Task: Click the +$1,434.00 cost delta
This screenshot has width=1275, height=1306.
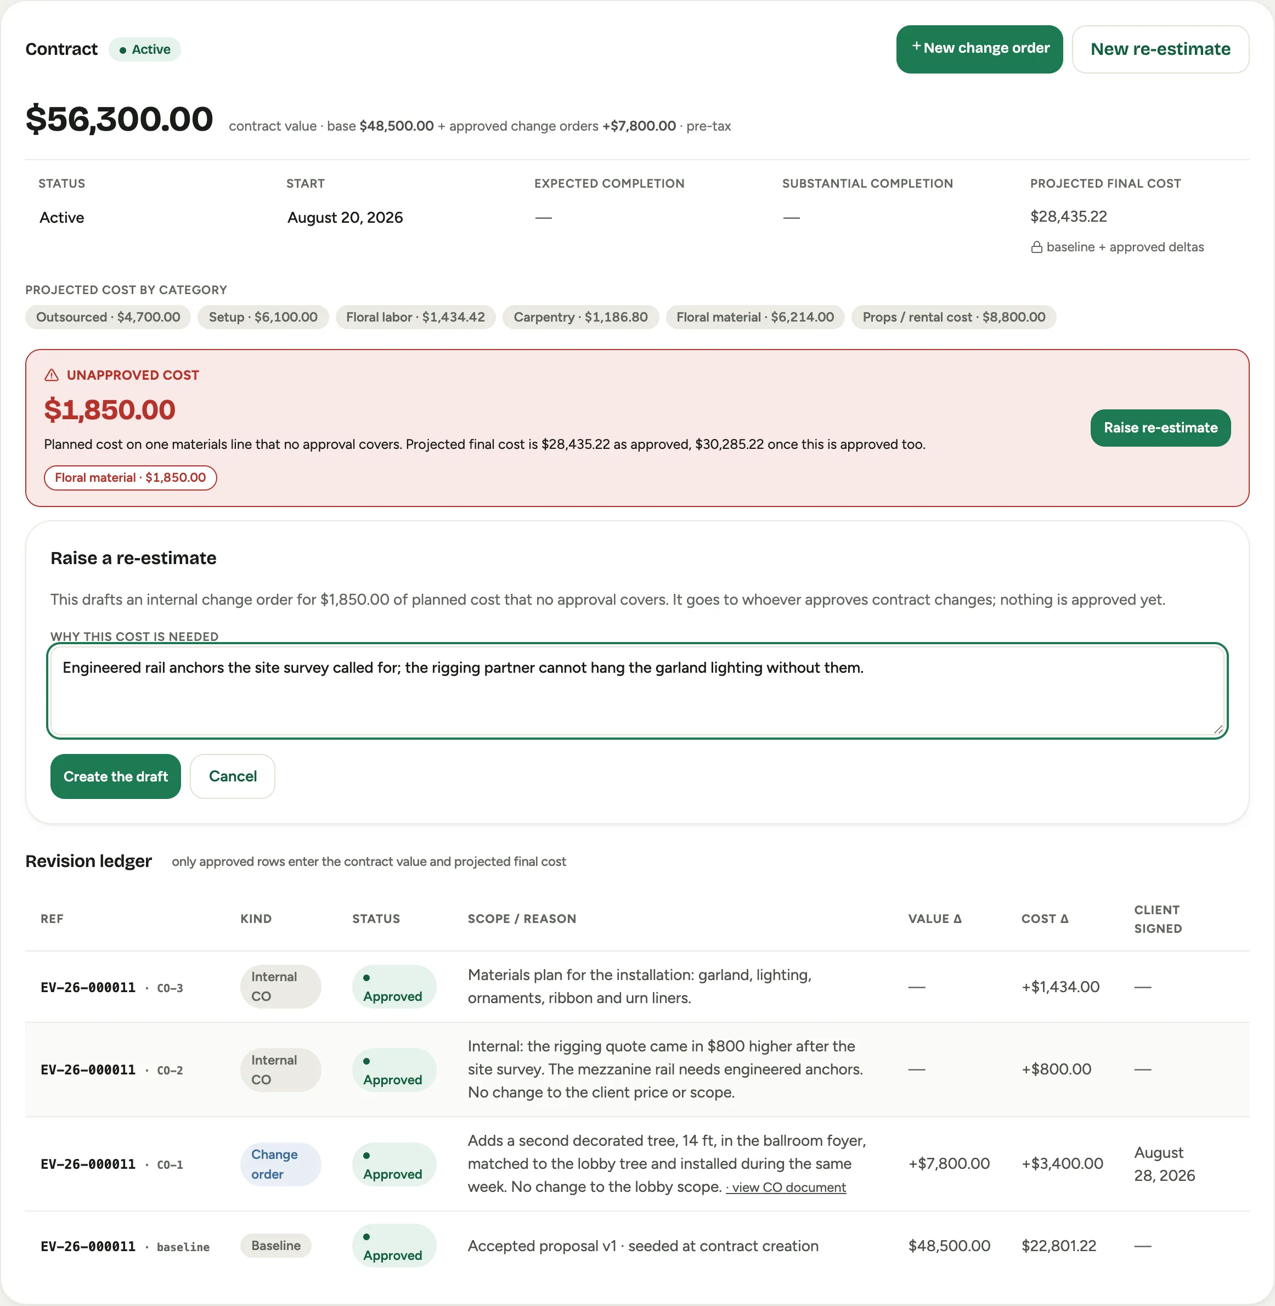Action: [x=1060, y=987]
